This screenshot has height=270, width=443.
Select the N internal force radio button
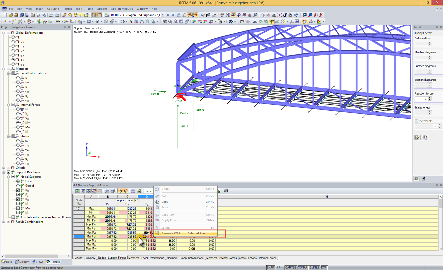18,109
